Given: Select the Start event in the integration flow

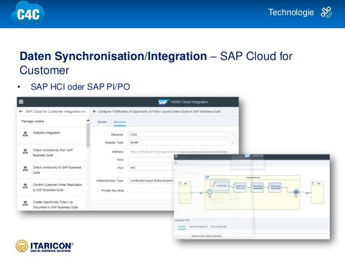Looking at the screenshot, I should pos(210,192).
